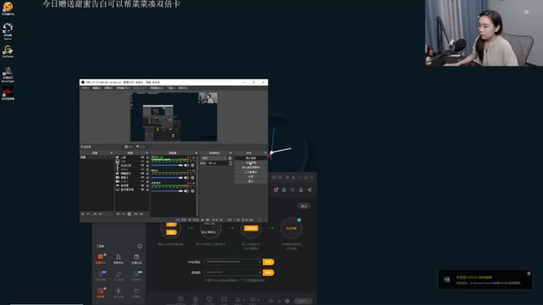Open the 编辑(E) menu in OBS
The image size is (543, 305).
[96, 88]
